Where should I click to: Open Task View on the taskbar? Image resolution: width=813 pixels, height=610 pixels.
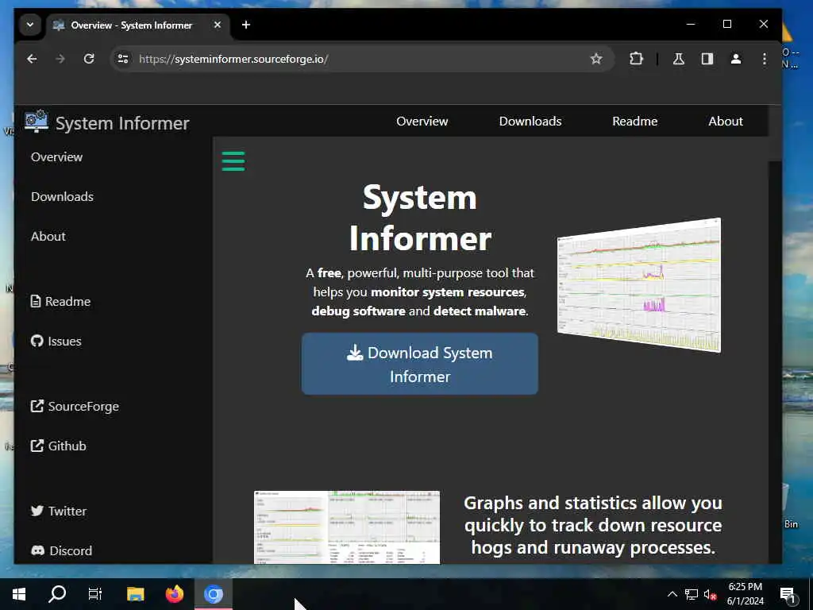(x=95, y=594)
